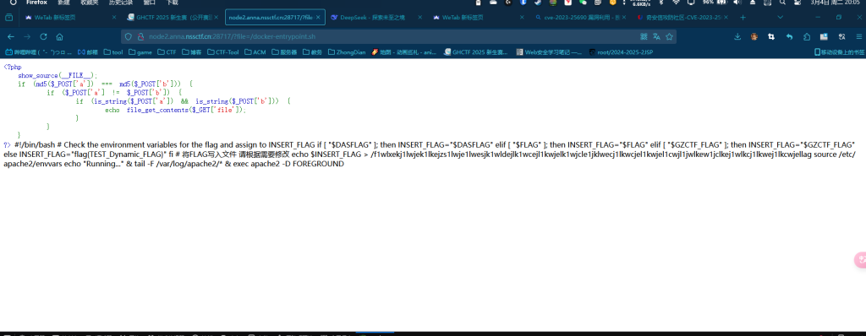Translate this page from the address bar
The width and height of the screenshot is (866, 336).
point(656,37)
